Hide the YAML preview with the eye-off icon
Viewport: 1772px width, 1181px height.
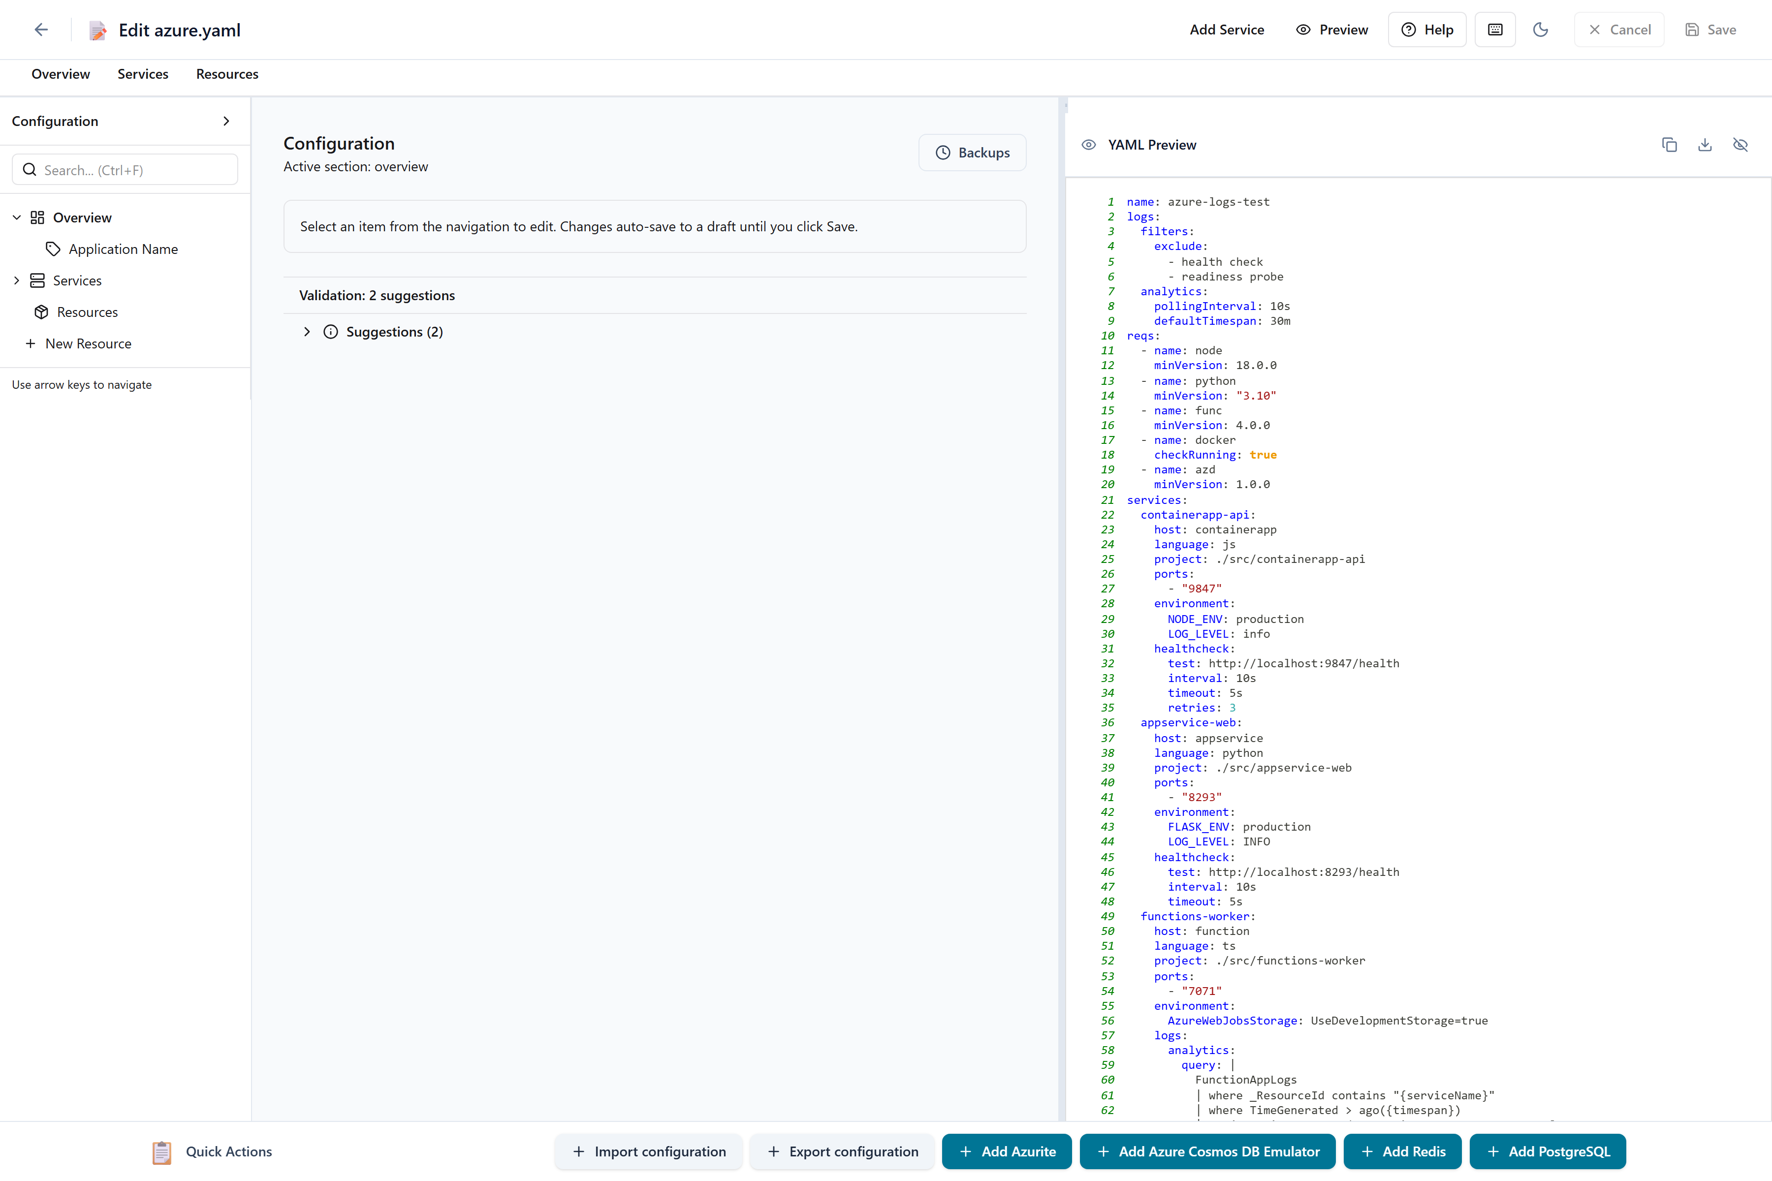coord(1741,145)
